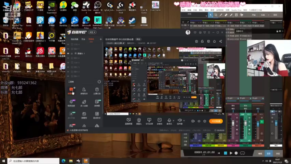Select the eraser tool in Studio One
Viewport: 291px width, 164px height.
click(226, 15)
